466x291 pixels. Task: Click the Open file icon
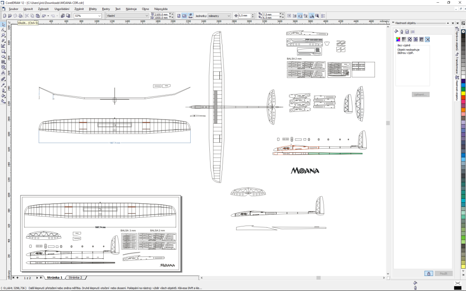click(10, 15)
